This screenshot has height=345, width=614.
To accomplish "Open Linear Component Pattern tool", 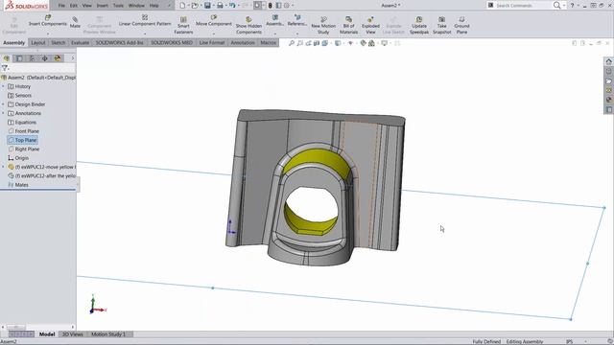I will (x=145, y=21).
